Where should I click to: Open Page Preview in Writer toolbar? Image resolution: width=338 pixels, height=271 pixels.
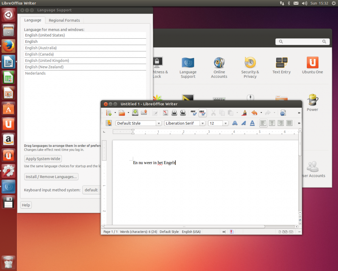[x=183, y=113]
